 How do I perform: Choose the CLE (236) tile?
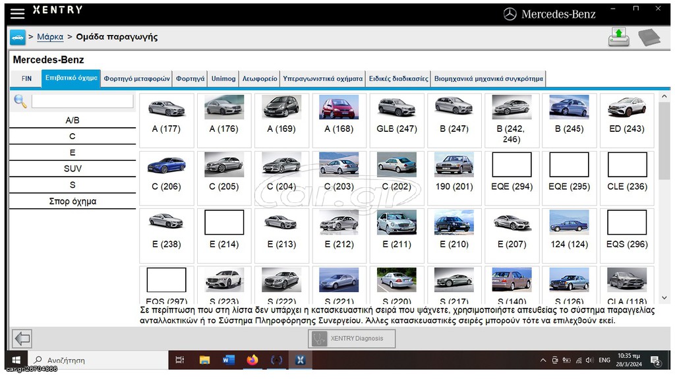[627, 178]
